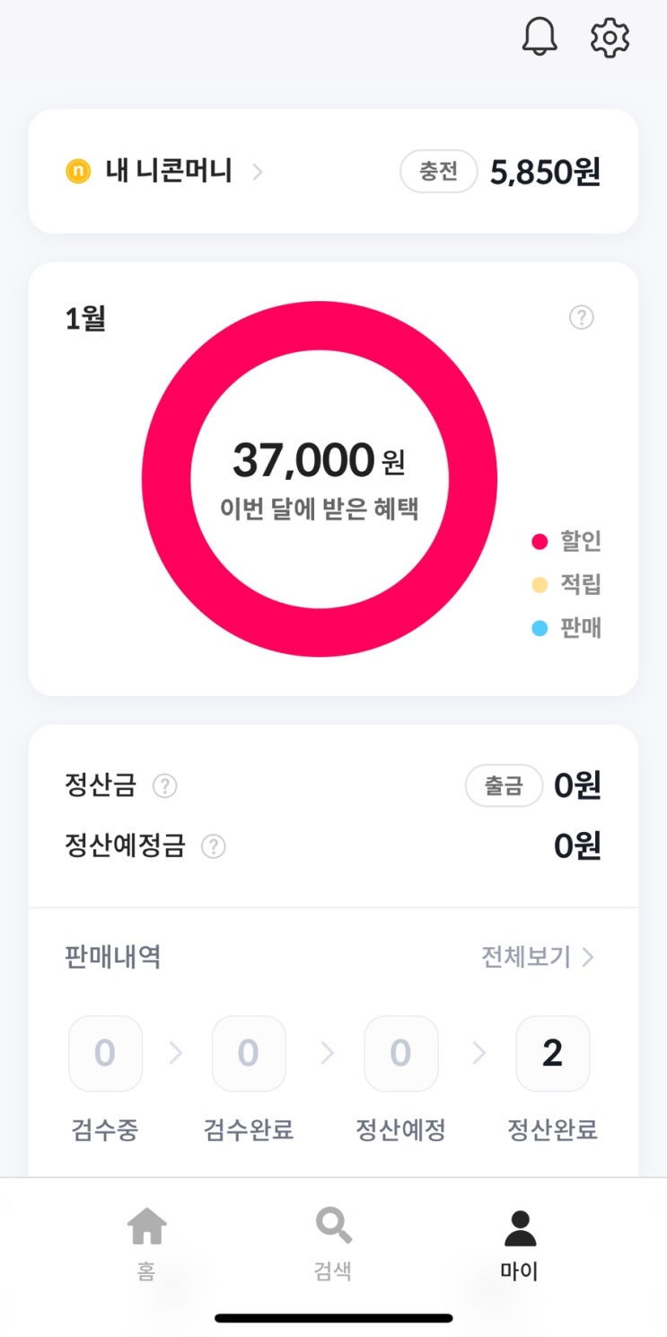Expand 내 니콘머니 with its chevron
The height and width of the screenshot is (1337, 667).
(258, 172)
